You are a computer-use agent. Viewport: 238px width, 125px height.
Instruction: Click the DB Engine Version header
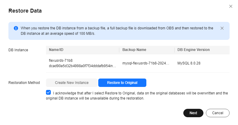click(194, 50)
